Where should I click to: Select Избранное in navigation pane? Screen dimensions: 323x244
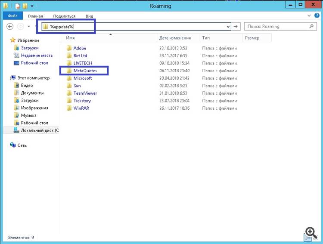[x=28, y=40]
